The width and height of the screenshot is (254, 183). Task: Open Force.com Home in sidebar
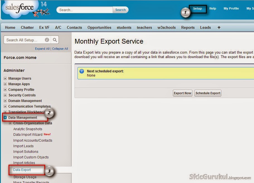coord(20,58)
